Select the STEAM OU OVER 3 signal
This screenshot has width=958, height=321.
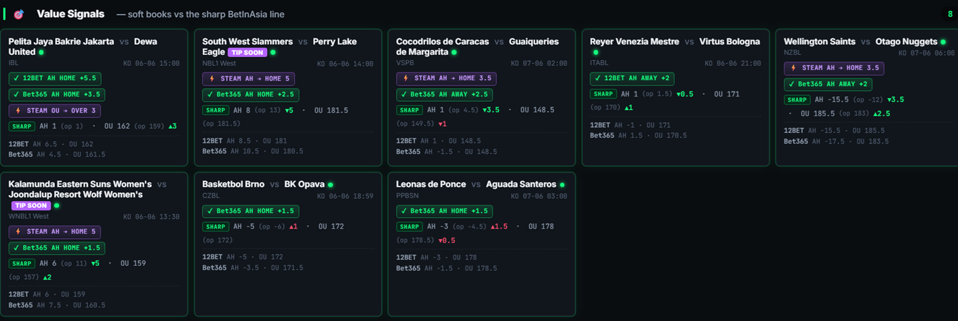pos(55,111)
